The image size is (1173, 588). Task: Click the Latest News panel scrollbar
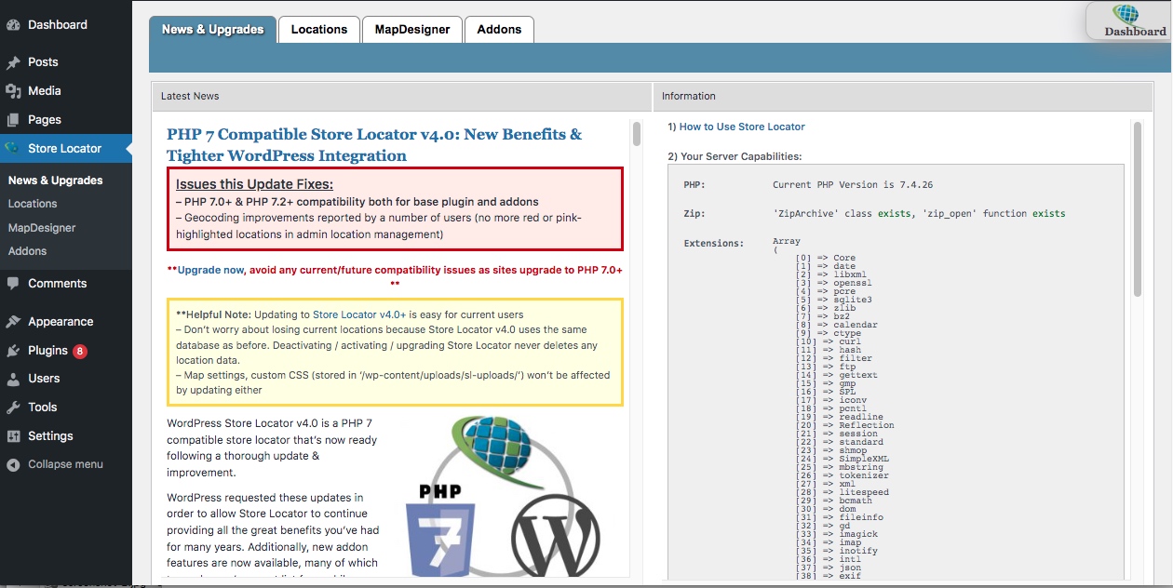click(x=637, y=134)
